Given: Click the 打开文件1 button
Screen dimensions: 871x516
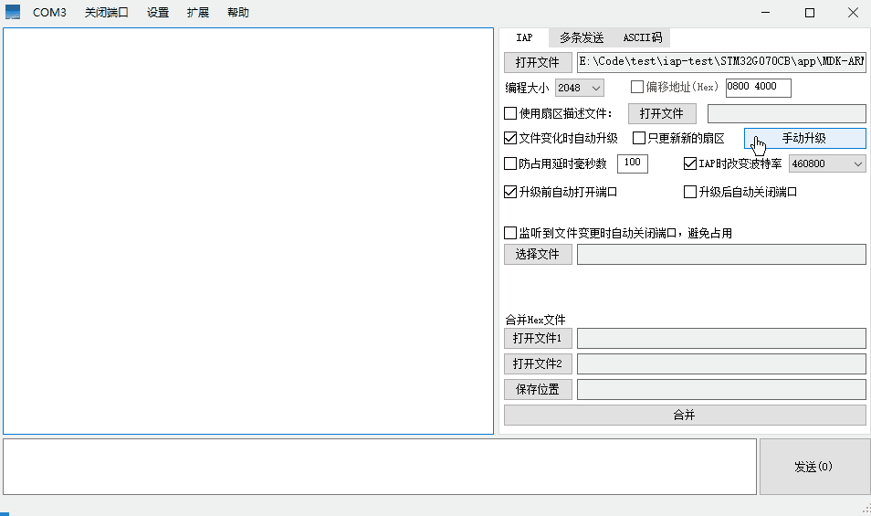Looking at the screenshot, I should coord(538,338).
